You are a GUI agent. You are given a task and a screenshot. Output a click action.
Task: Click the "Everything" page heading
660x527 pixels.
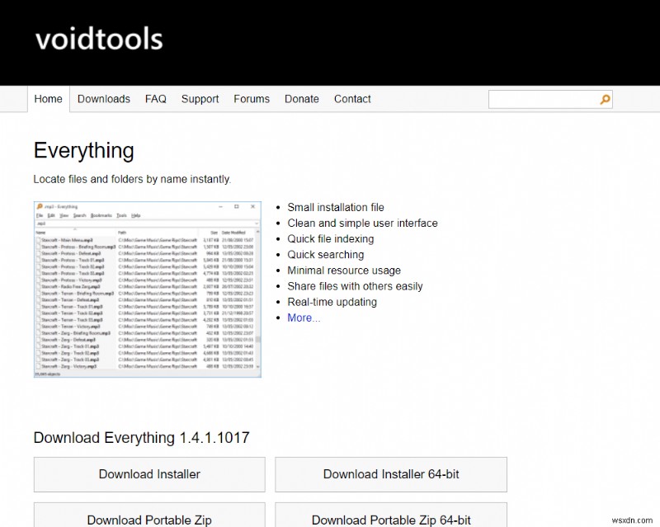click(83, 151)
